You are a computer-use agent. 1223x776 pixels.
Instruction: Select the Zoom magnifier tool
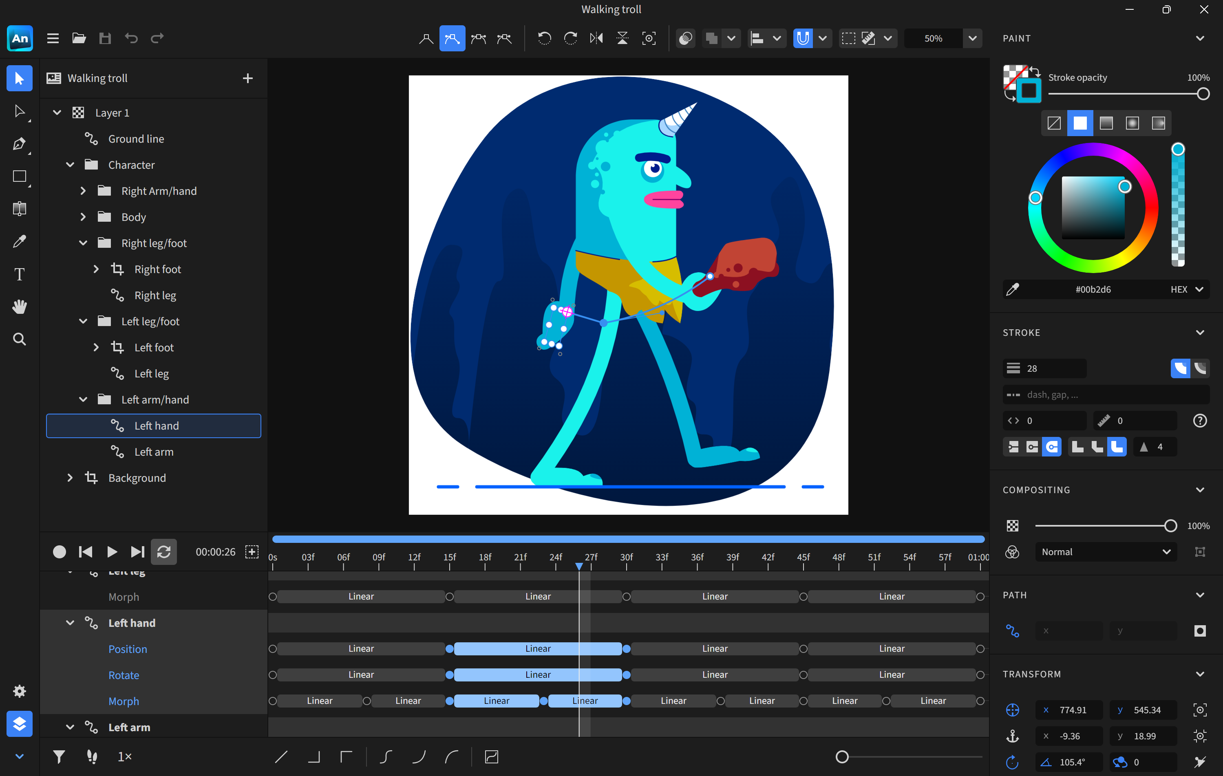[x=19, y=339]
